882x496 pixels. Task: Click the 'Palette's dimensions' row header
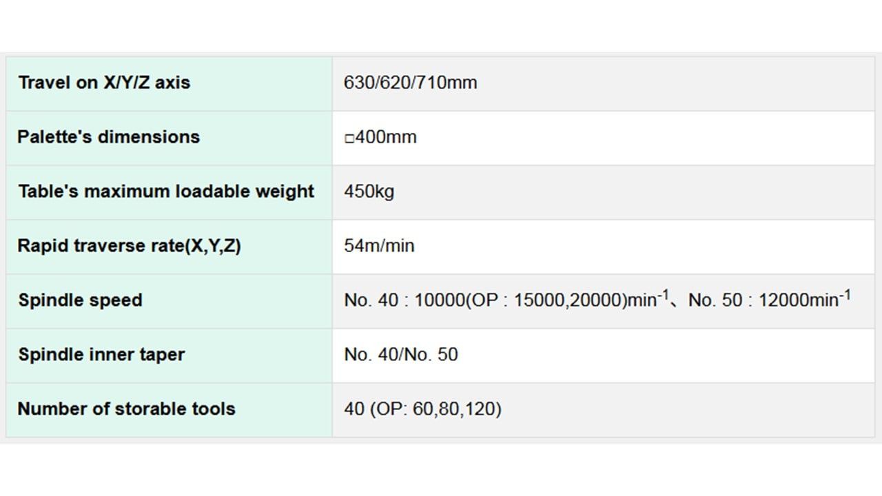coord(108,137)
